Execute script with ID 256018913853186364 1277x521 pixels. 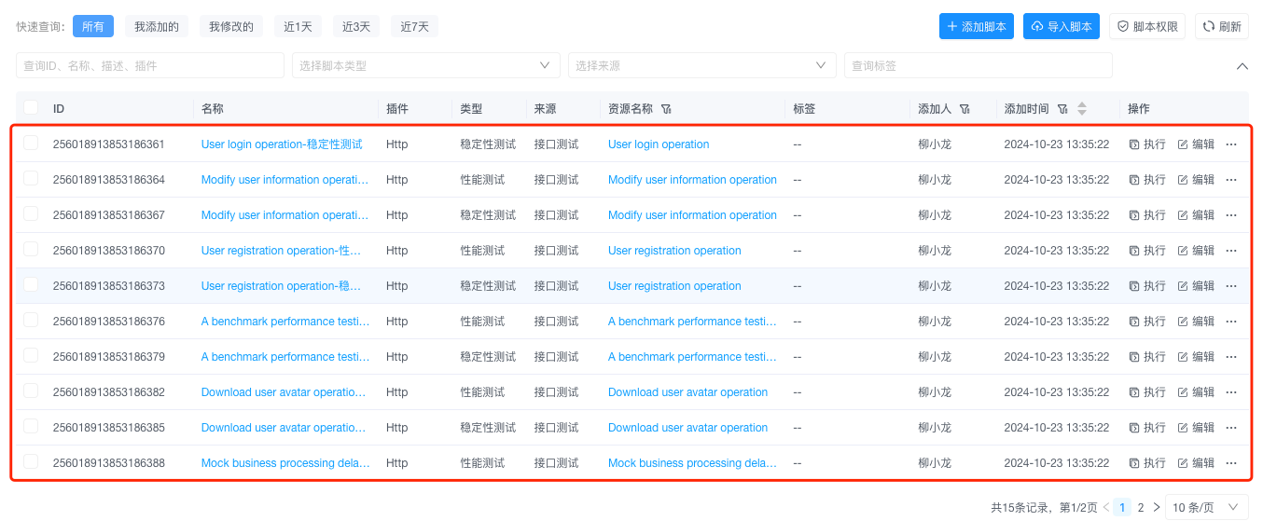1147,180
